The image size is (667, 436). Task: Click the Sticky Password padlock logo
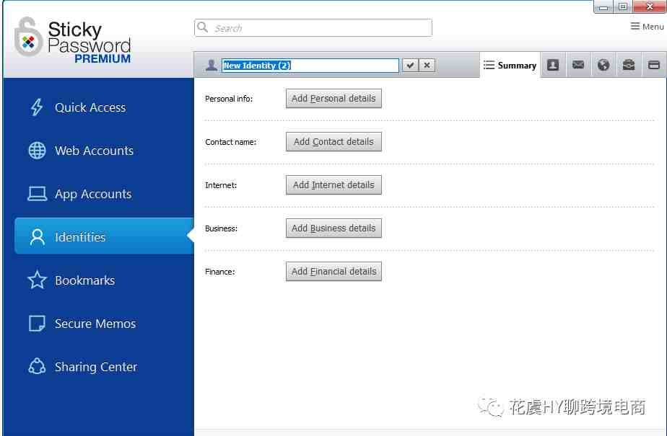pos(28,37)
